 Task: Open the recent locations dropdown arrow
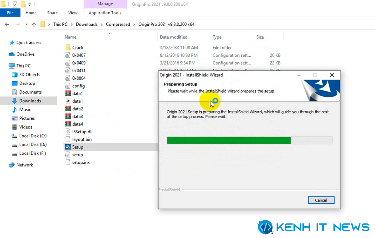pos(26,24)
